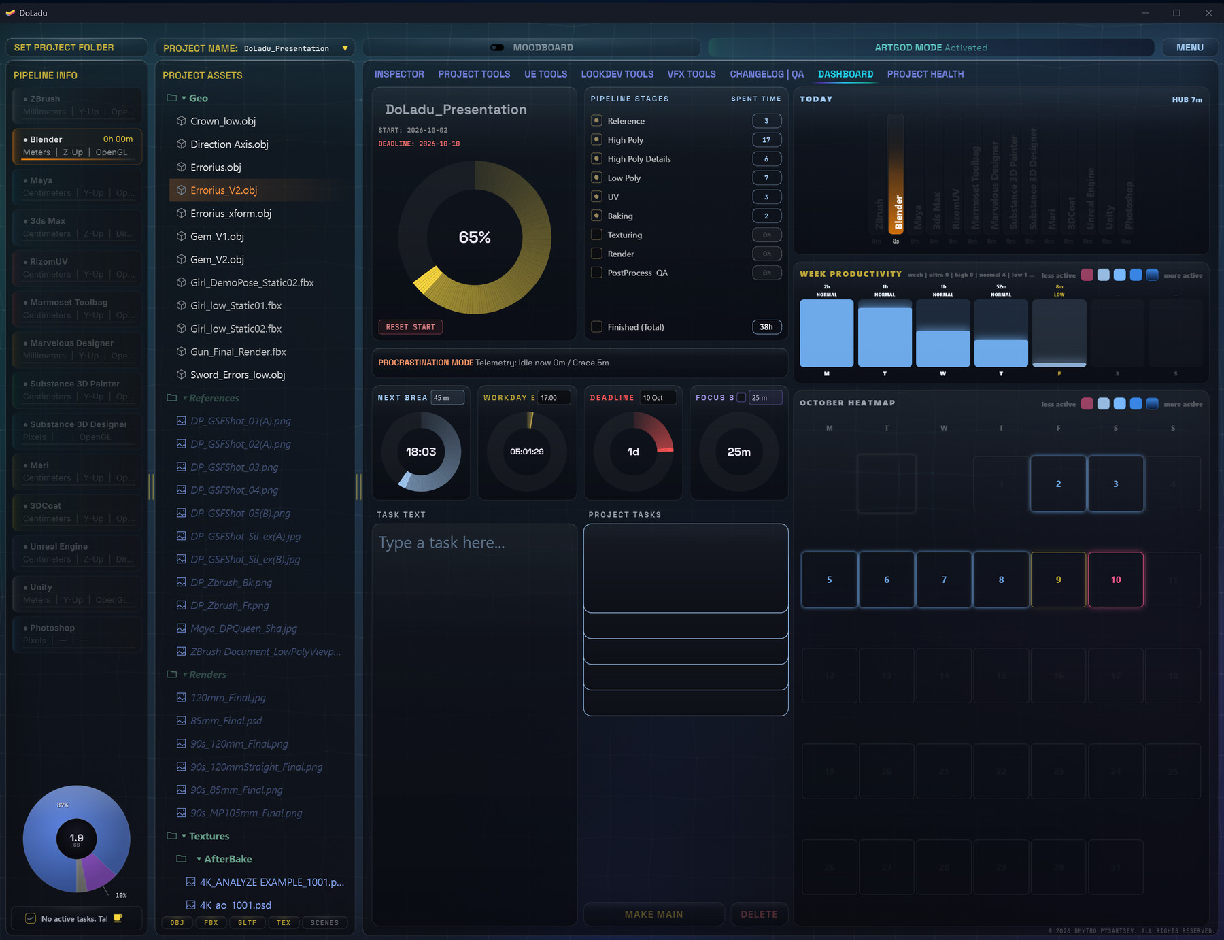Click the mesh icon of Errorius_V2.obj

point(181,190)
